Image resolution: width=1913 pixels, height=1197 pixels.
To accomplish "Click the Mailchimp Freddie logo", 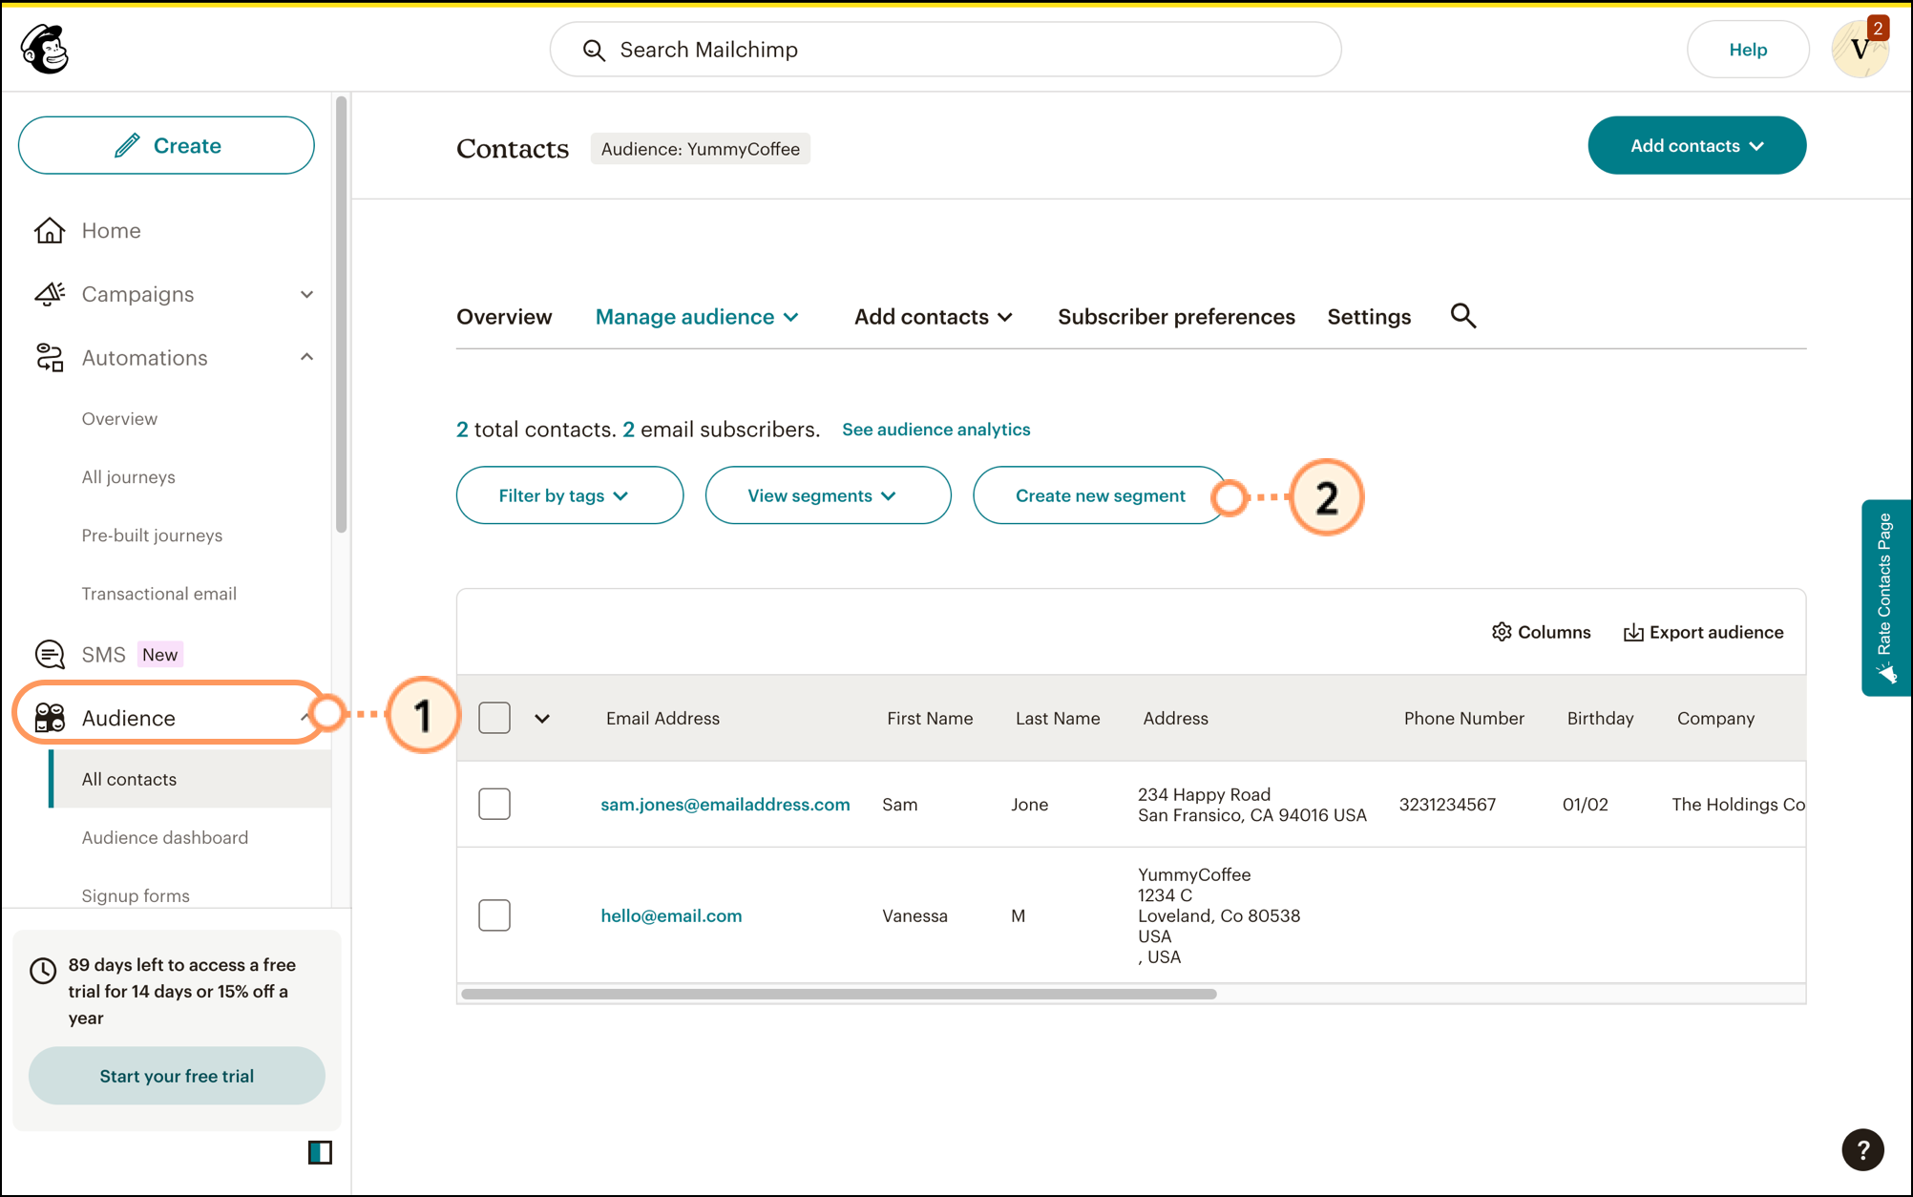I will click(45, 49).
